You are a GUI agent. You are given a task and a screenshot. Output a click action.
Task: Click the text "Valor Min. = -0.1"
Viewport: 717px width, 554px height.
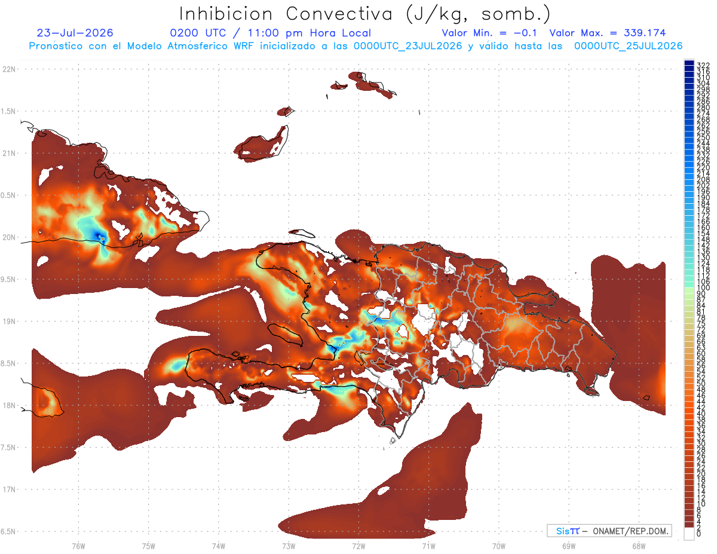(490, 33)
